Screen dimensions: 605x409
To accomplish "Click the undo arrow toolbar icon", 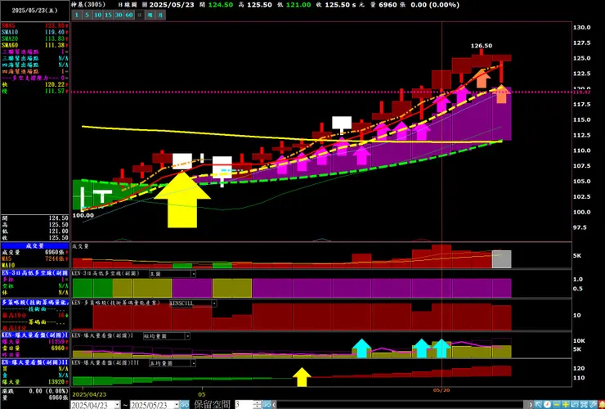I will point(575,405).
